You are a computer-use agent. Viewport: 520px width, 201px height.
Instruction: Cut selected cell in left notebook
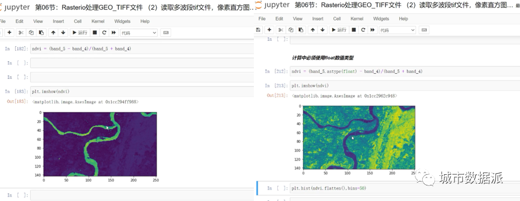pos(21,32)
